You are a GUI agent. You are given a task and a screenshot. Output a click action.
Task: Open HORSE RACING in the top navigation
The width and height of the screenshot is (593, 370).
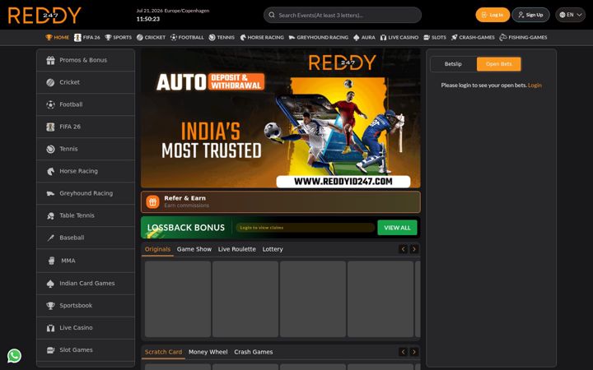point(262,37)
